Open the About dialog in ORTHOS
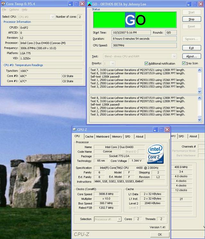Image resolution: width=205 pixels, height=239 pixels. (x=192, y=56)
